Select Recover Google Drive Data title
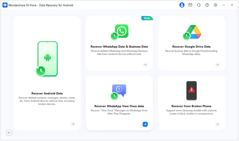This screenshot has width=239, height=141. [x=192, y=47]
